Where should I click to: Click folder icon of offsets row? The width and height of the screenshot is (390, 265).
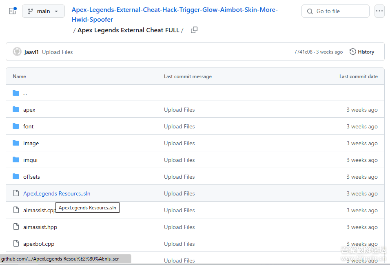click(16, 177)
